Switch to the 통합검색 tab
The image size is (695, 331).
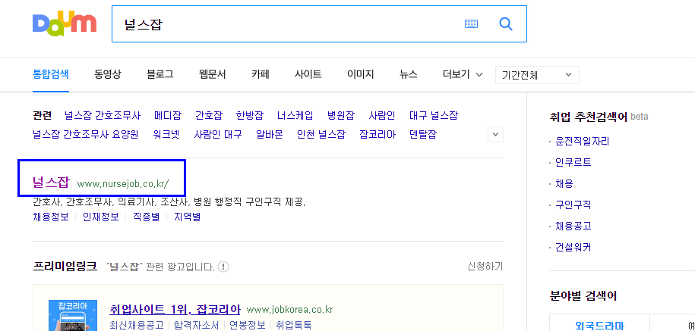[51, 74]
